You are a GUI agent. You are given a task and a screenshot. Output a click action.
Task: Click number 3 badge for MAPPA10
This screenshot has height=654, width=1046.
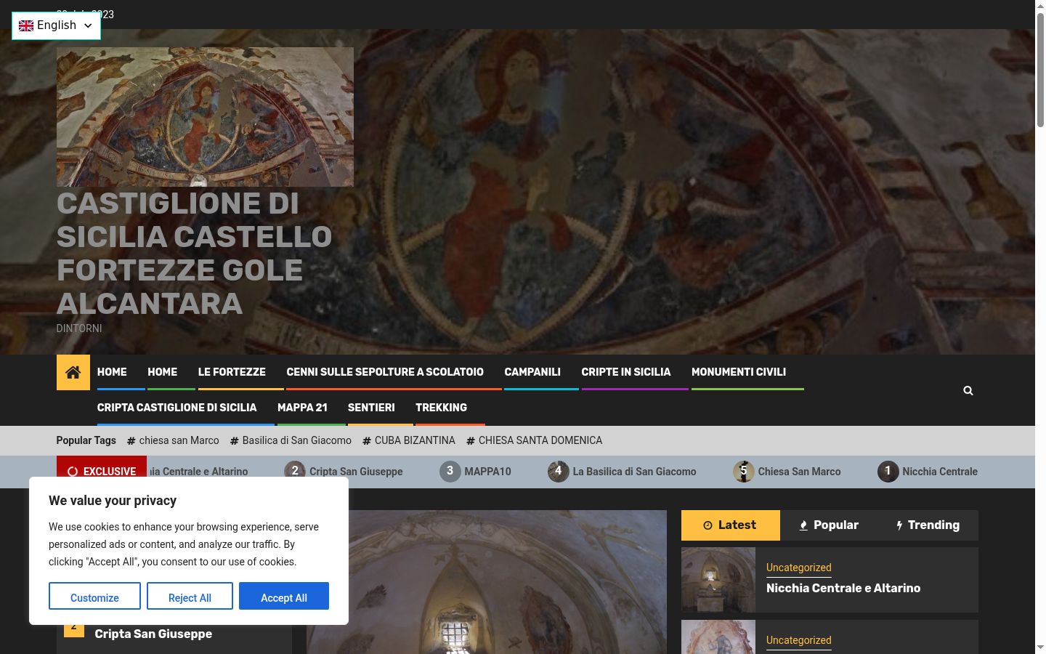[x=450, y=472]
